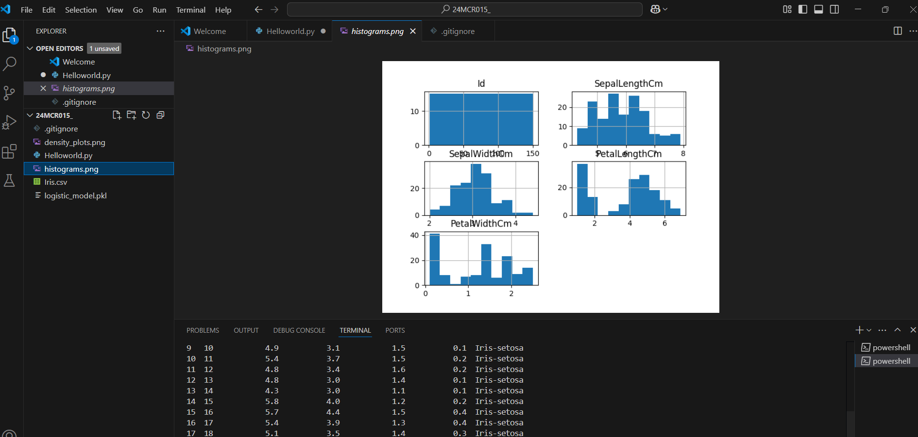Open terminal panel more actions
Viewport: 918px width, 437px height.
coord(883,330)
